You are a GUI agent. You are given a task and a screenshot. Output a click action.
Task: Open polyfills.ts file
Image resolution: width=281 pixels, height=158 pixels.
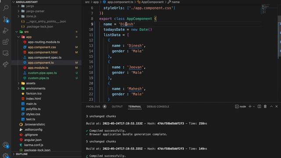tap(33, 109)
